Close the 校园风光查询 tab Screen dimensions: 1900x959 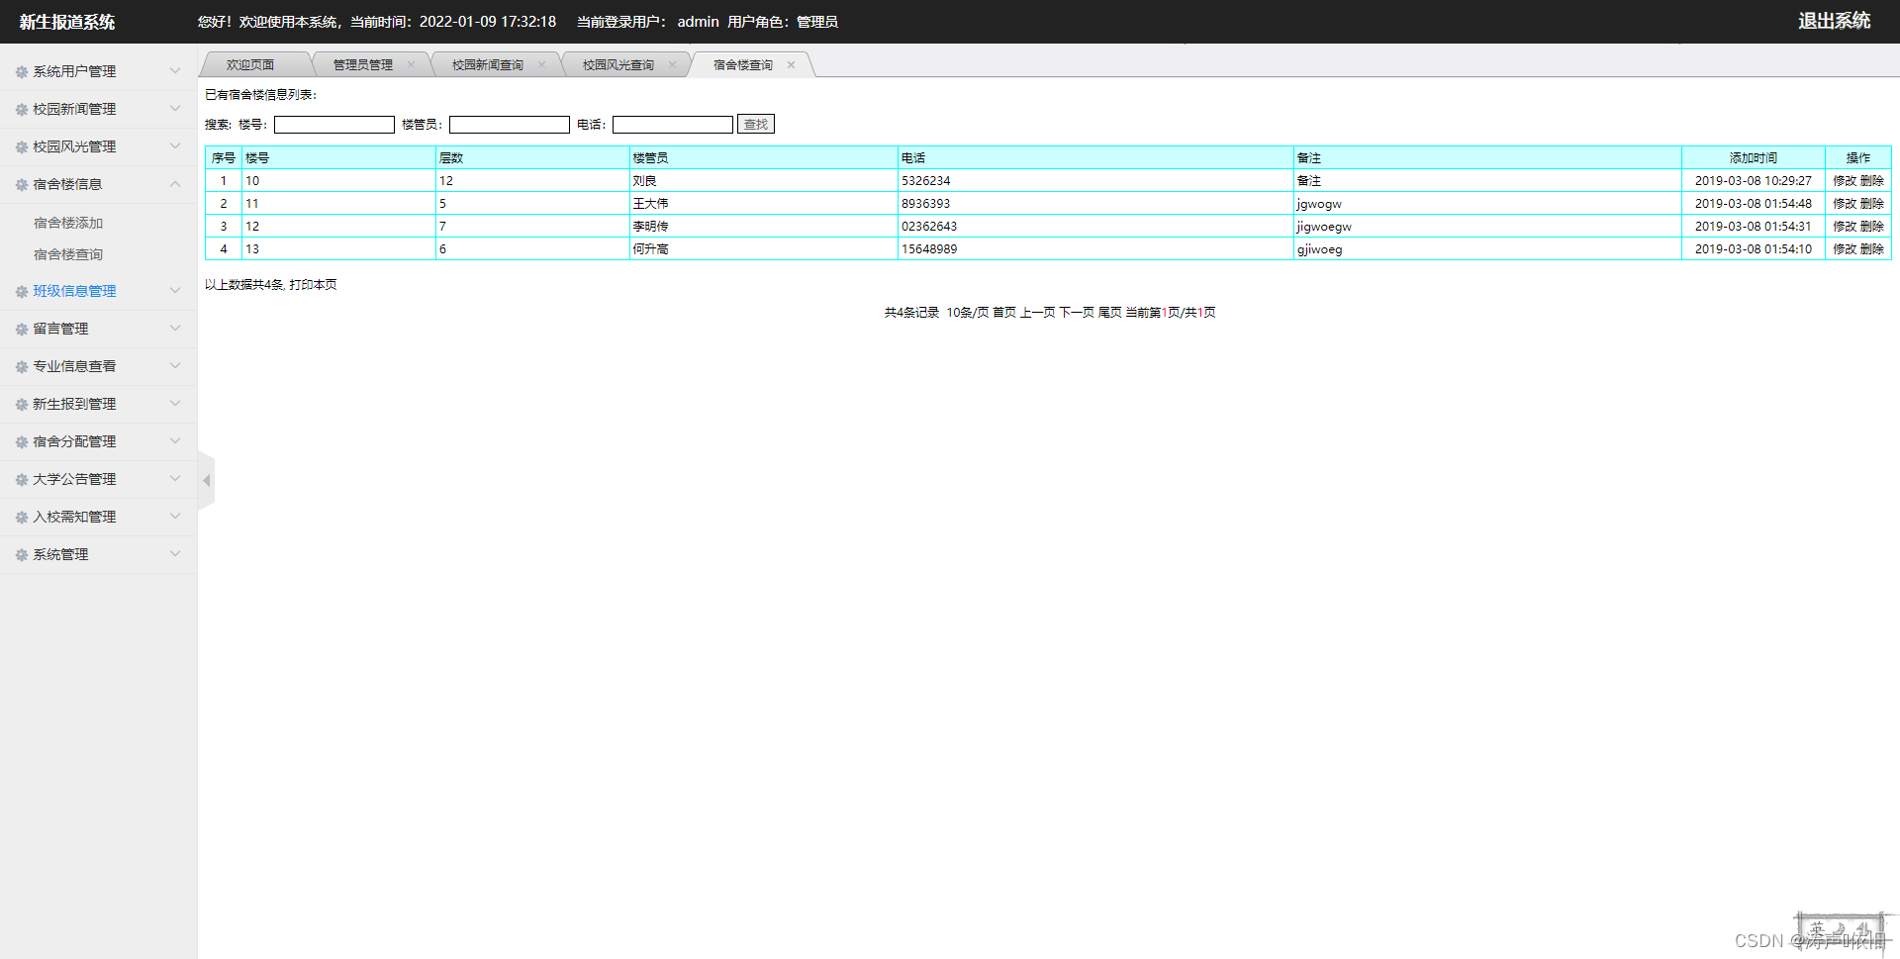pyautogui.click(x=672, y=65)
